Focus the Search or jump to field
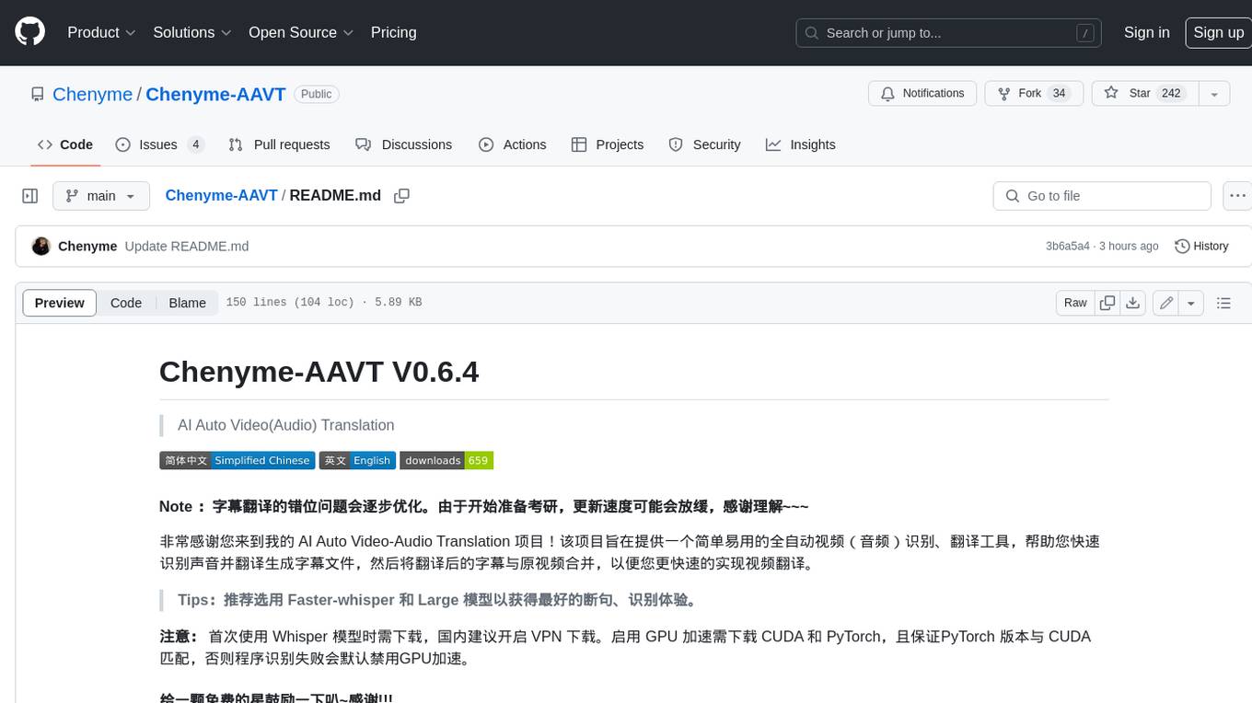Image resolution: width=1252 pixels, height=703 pixels. pyautogui.click(x=950, y=33)
